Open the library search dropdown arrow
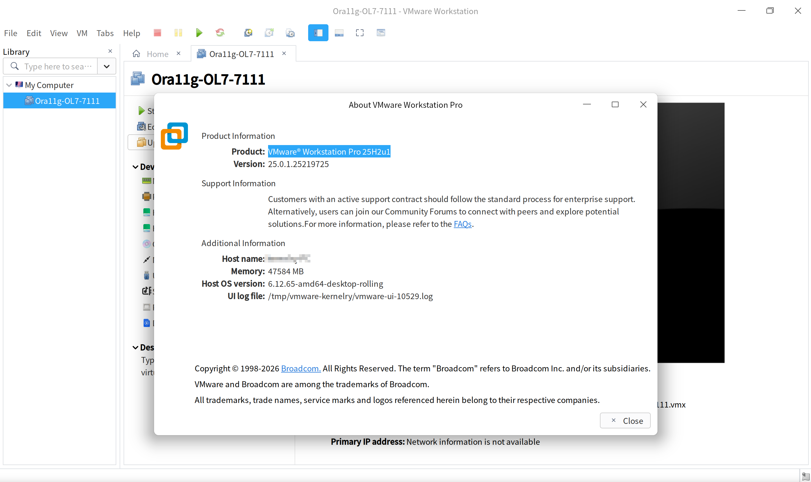This screenshot has width=811, height=482. pos(107,67)
